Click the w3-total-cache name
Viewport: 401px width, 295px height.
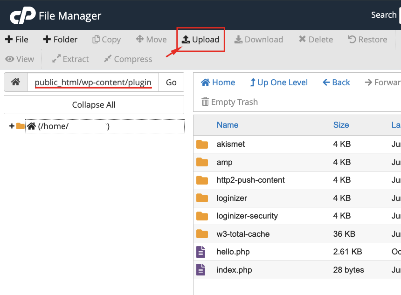243,234
